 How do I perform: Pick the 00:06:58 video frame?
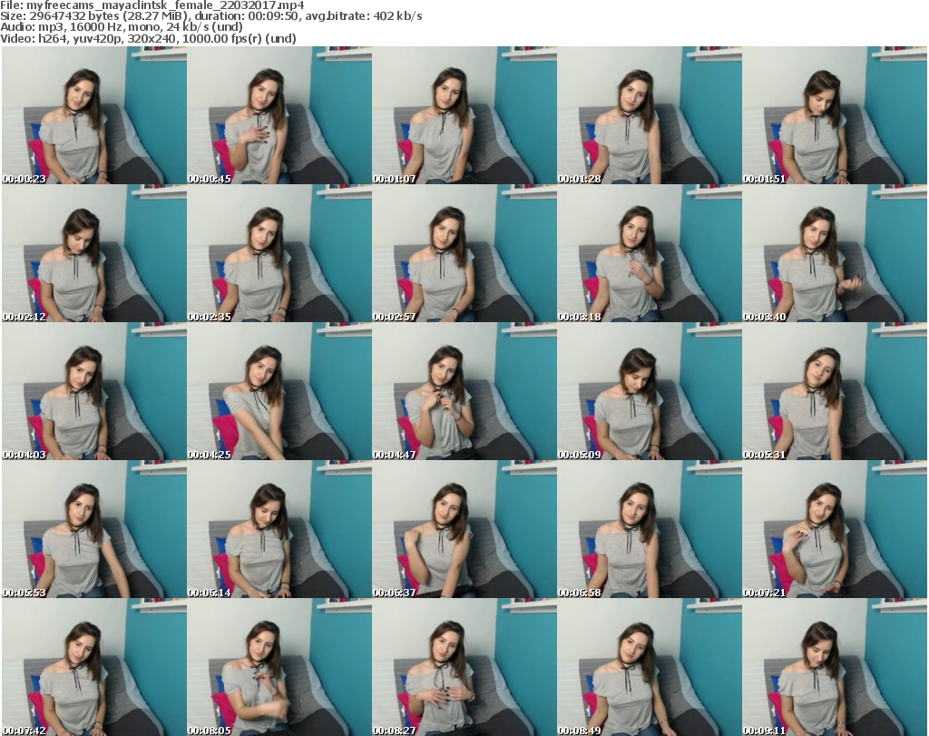(x=650, y=530)
